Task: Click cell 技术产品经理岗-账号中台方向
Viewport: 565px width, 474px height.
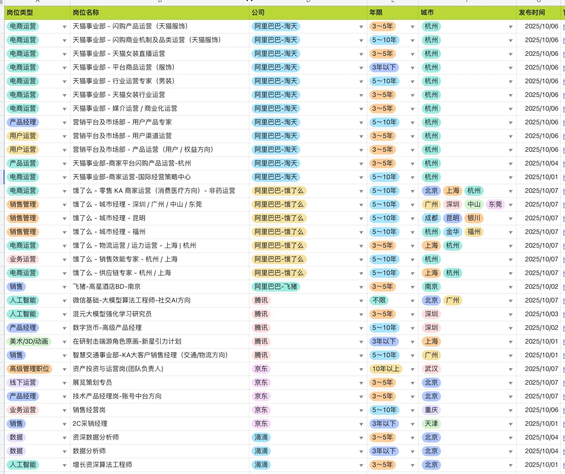Action: [x=160, y=396]
